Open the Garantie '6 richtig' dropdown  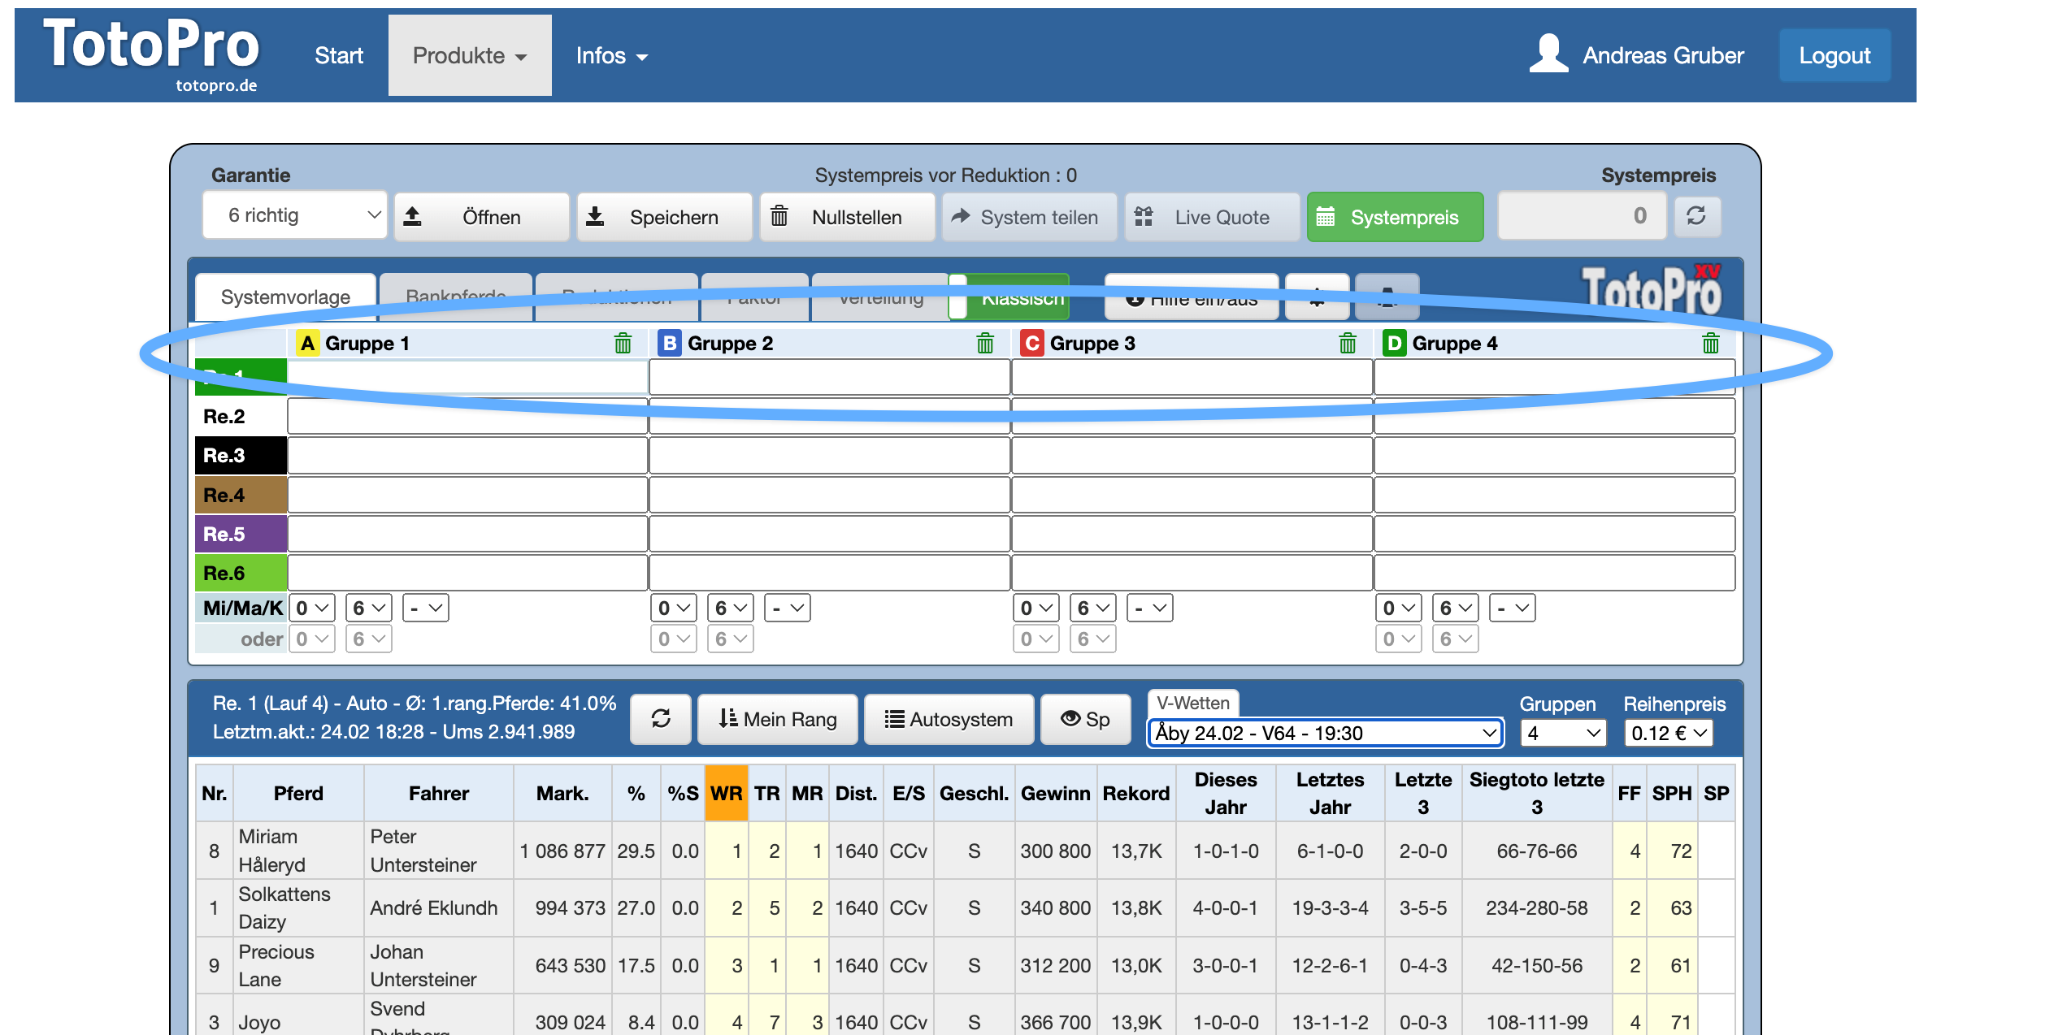coord(294,215)
